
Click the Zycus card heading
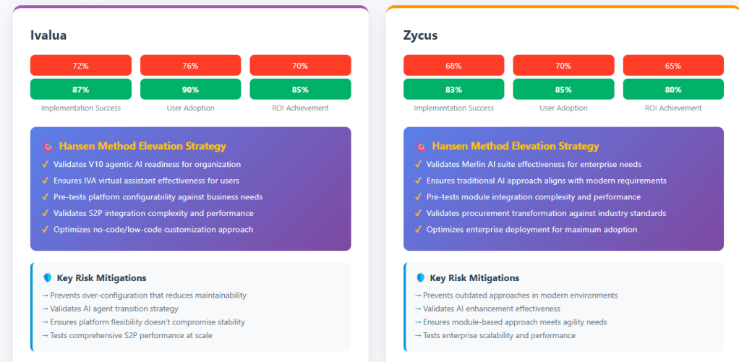click(x=422, y=35)
